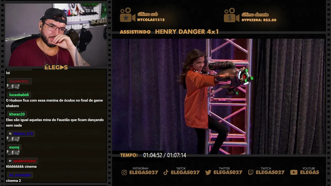
Task: Click the ELEGAS027 Twitch handle
Action: (270, 172)
